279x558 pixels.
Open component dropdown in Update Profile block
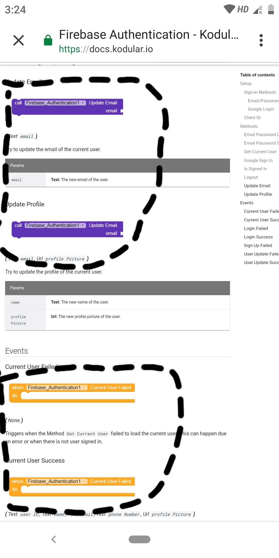tap(82, 225)
